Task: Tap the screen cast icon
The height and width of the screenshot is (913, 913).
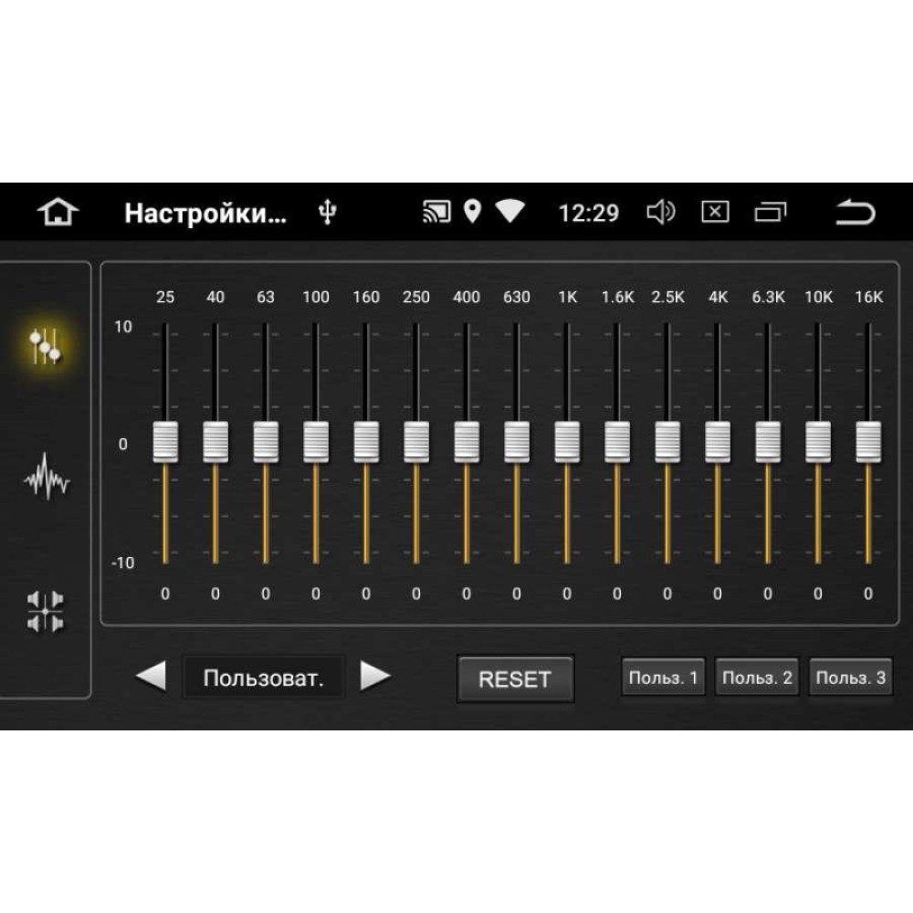Action: tap(436, 212)
